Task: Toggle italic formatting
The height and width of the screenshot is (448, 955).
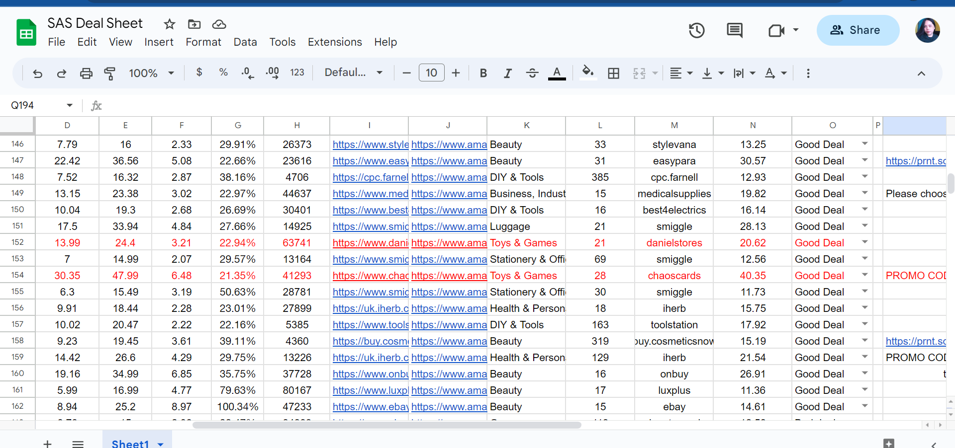Action: click(507, 73)
